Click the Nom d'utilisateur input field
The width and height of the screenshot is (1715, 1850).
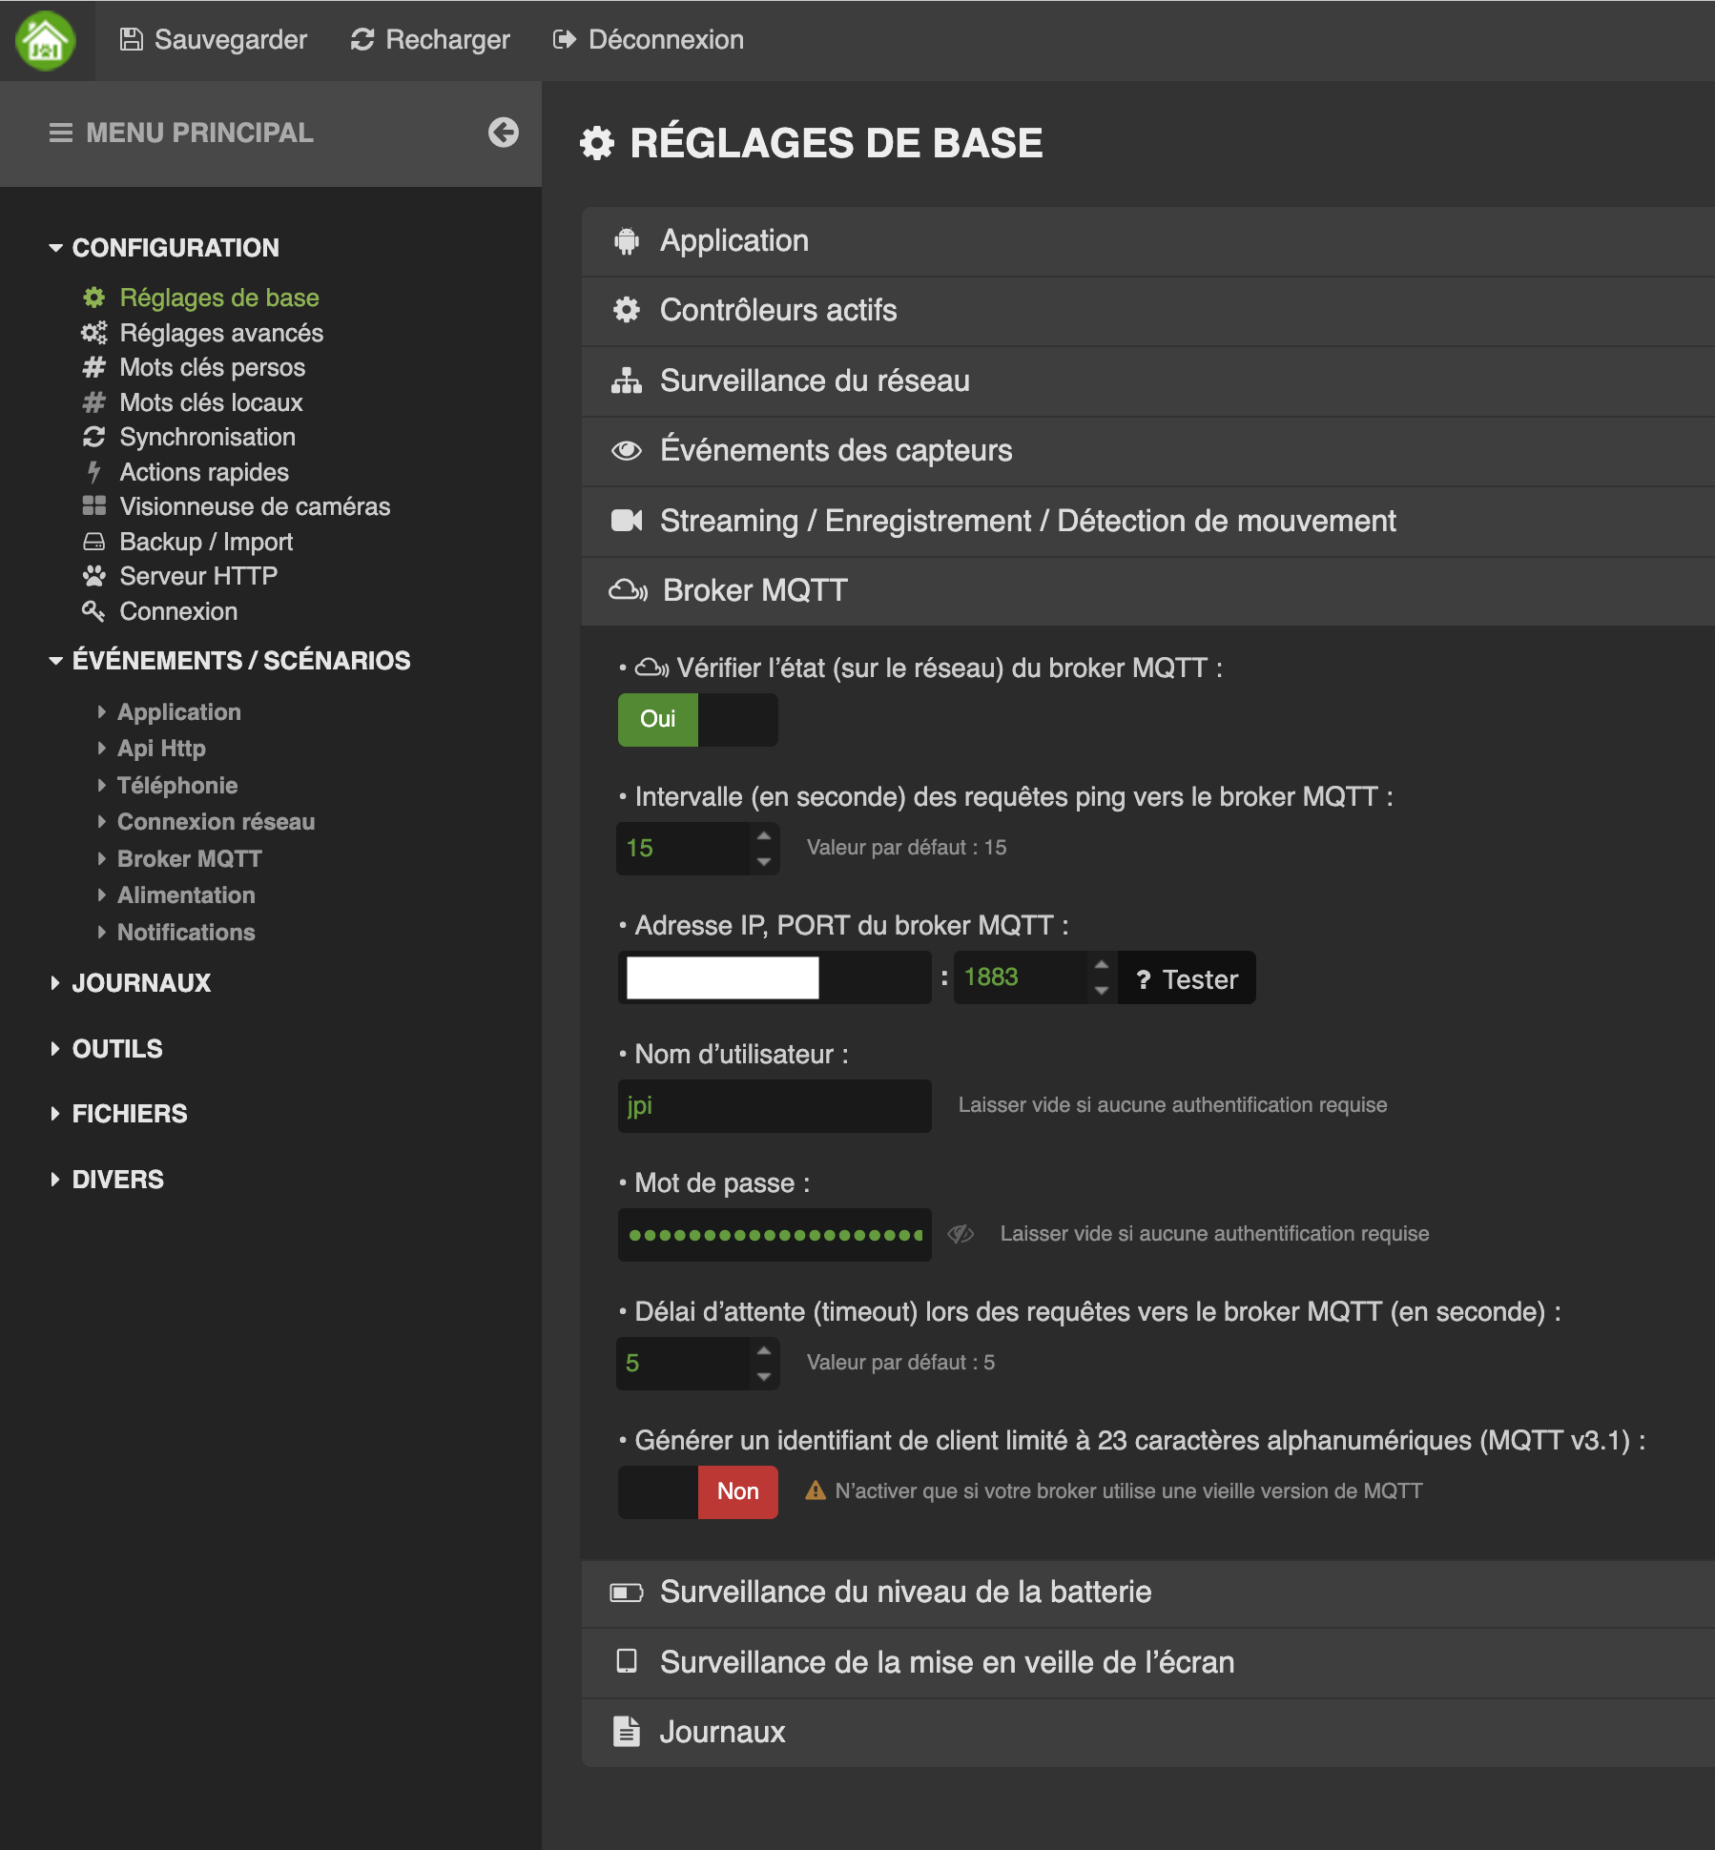(x=775, y=1106)
